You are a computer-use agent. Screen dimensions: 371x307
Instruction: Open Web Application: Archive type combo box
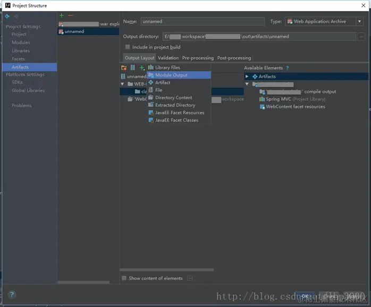tap(324, 22)
